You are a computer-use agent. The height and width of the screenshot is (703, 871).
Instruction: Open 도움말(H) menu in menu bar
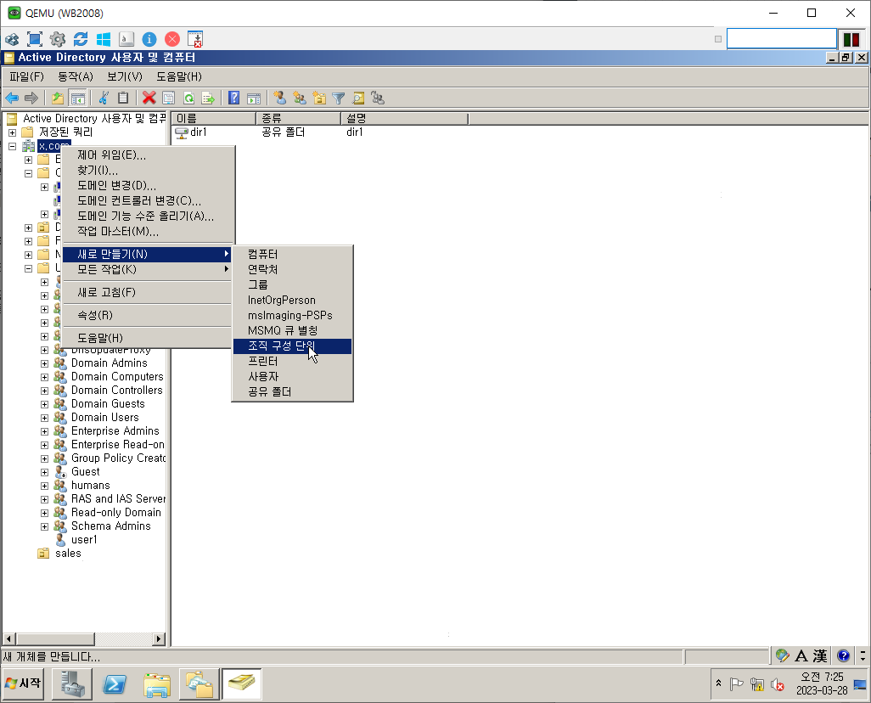click(179, 76)
